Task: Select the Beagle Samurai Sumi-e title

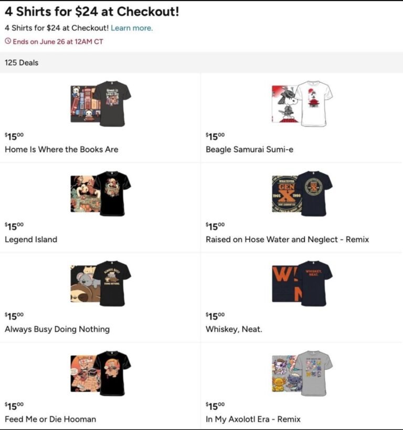Action: click(249, 149)
